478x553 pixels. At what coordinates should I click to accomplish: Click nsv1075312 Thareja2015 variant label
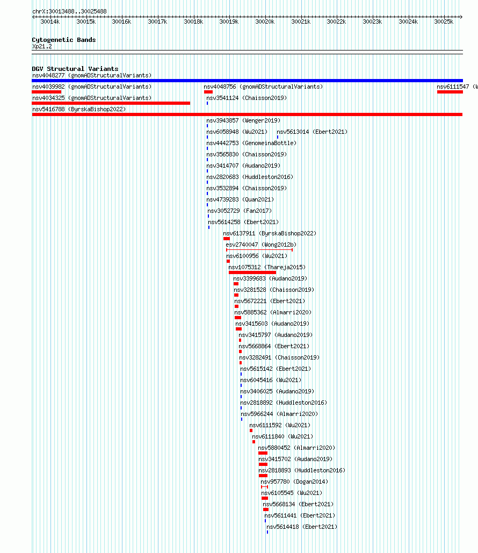coord(267,267)
